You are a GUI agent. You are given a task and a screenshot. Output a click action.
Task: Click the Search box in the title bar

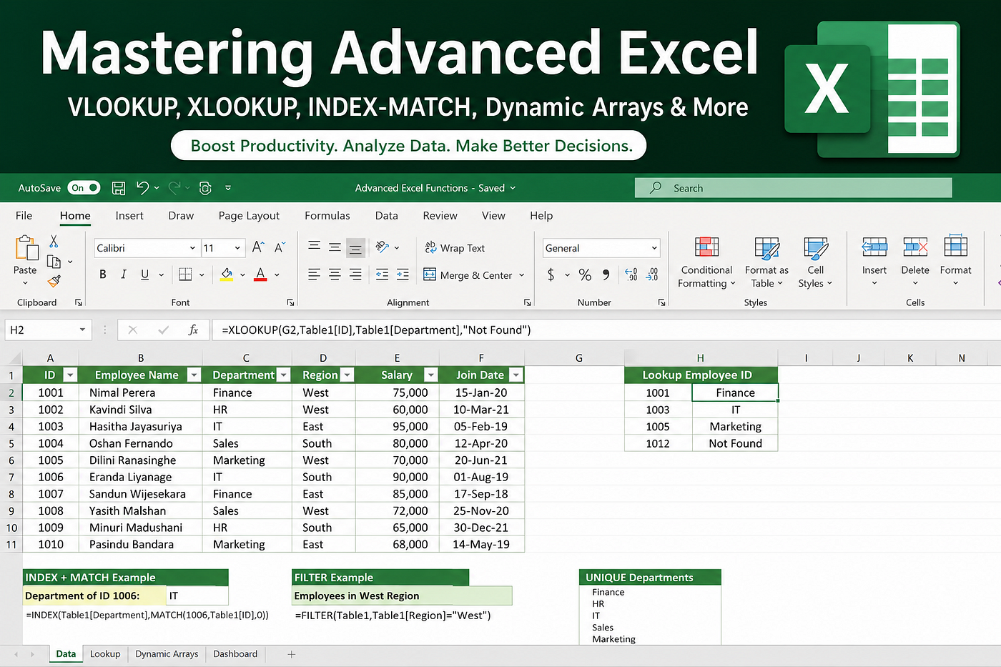point(794,188)
